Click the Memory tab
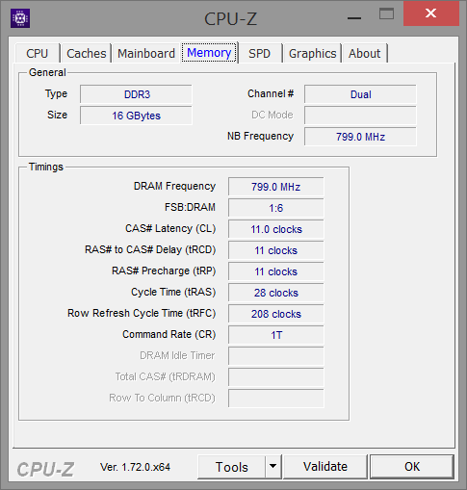This screenshot has width=467, height=490. [209, 53]
